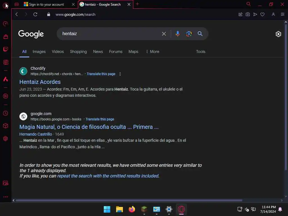The height and width of the screenshot is (216, 288).
Task: Open a new browser tab
Action: (137, 4)
